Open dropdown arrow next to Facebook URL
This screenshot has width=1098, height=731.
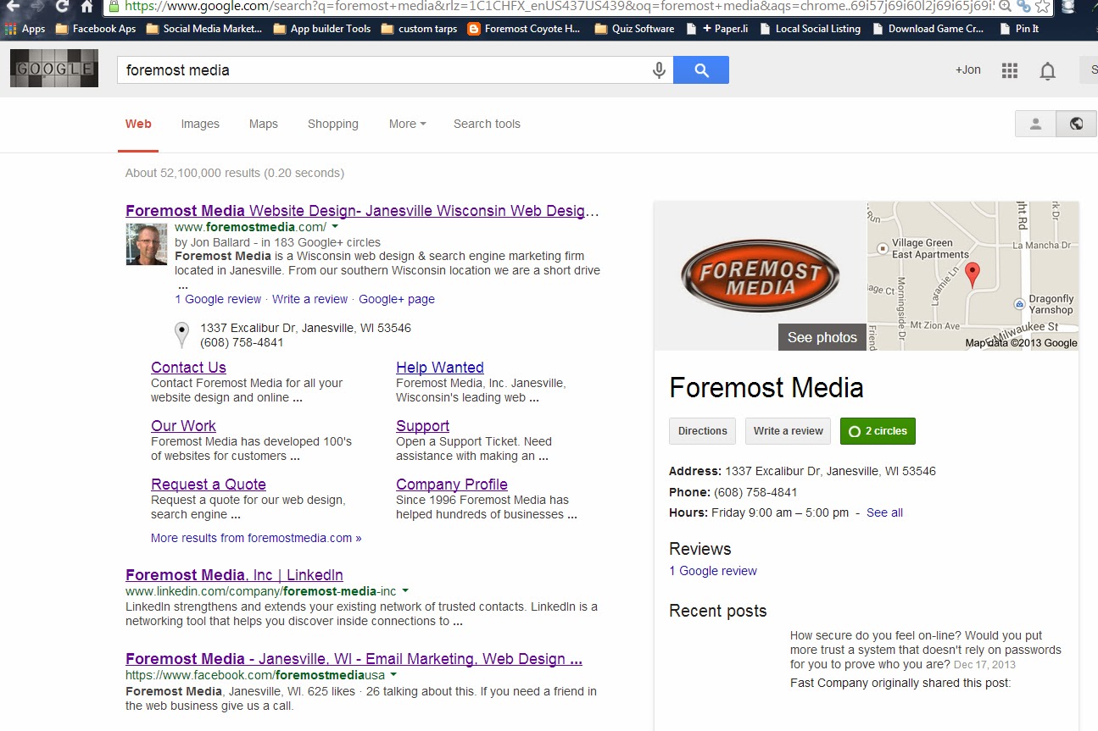393,675
